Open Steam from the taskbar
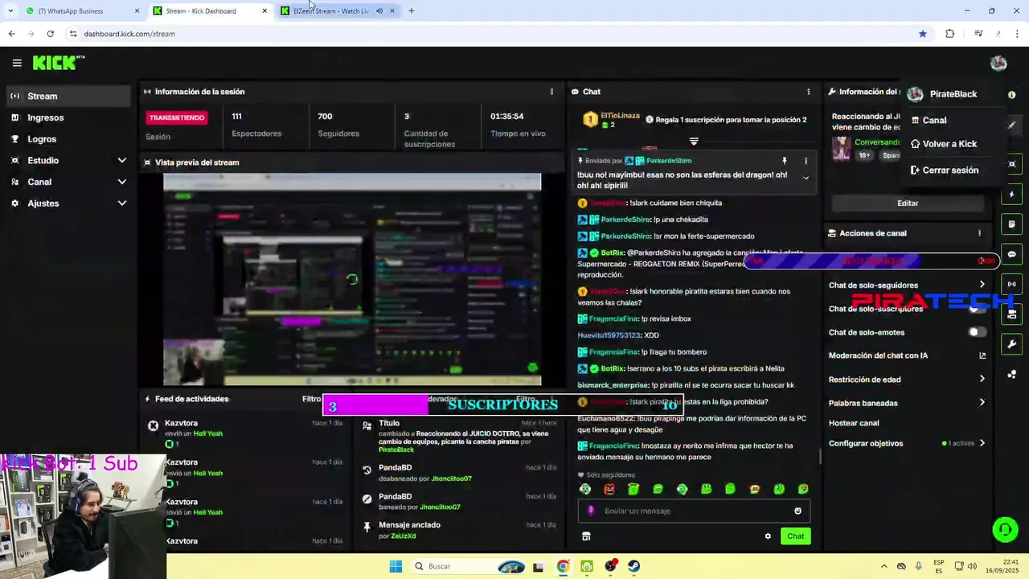 pos(634,566)
